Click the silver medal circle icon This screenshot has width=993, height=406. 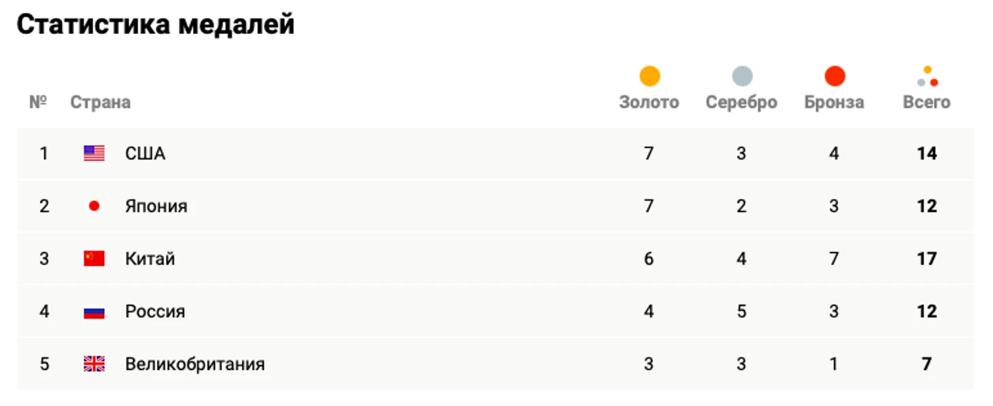coord(742,76)
